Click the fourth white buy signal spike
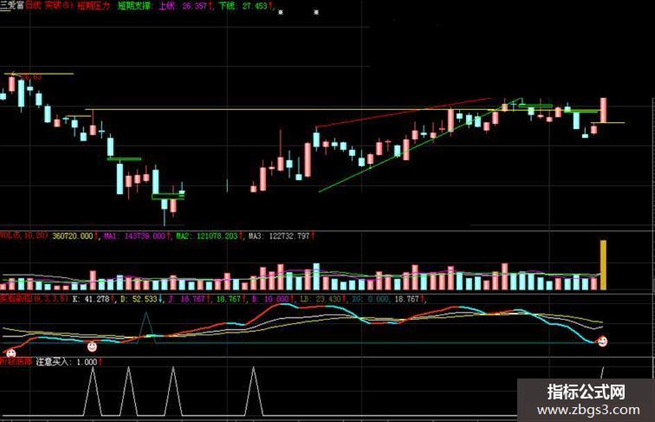 254,392
